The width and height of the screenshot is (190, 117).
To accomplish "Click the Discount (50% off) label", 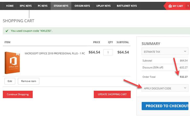I will (153, 68).
